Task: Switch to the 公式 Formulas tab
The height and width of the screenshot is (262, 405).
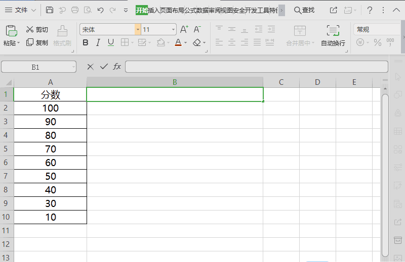Action: pyautogui.click(x=190, y=10)
